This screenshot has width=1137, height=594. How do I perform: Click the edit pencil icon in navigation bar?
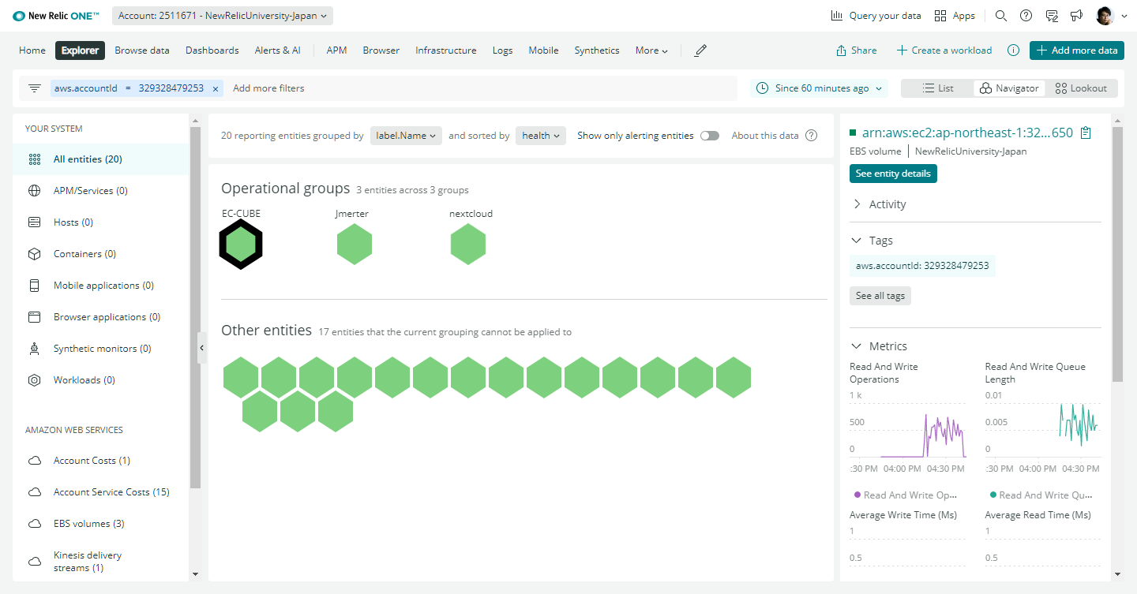700,50
